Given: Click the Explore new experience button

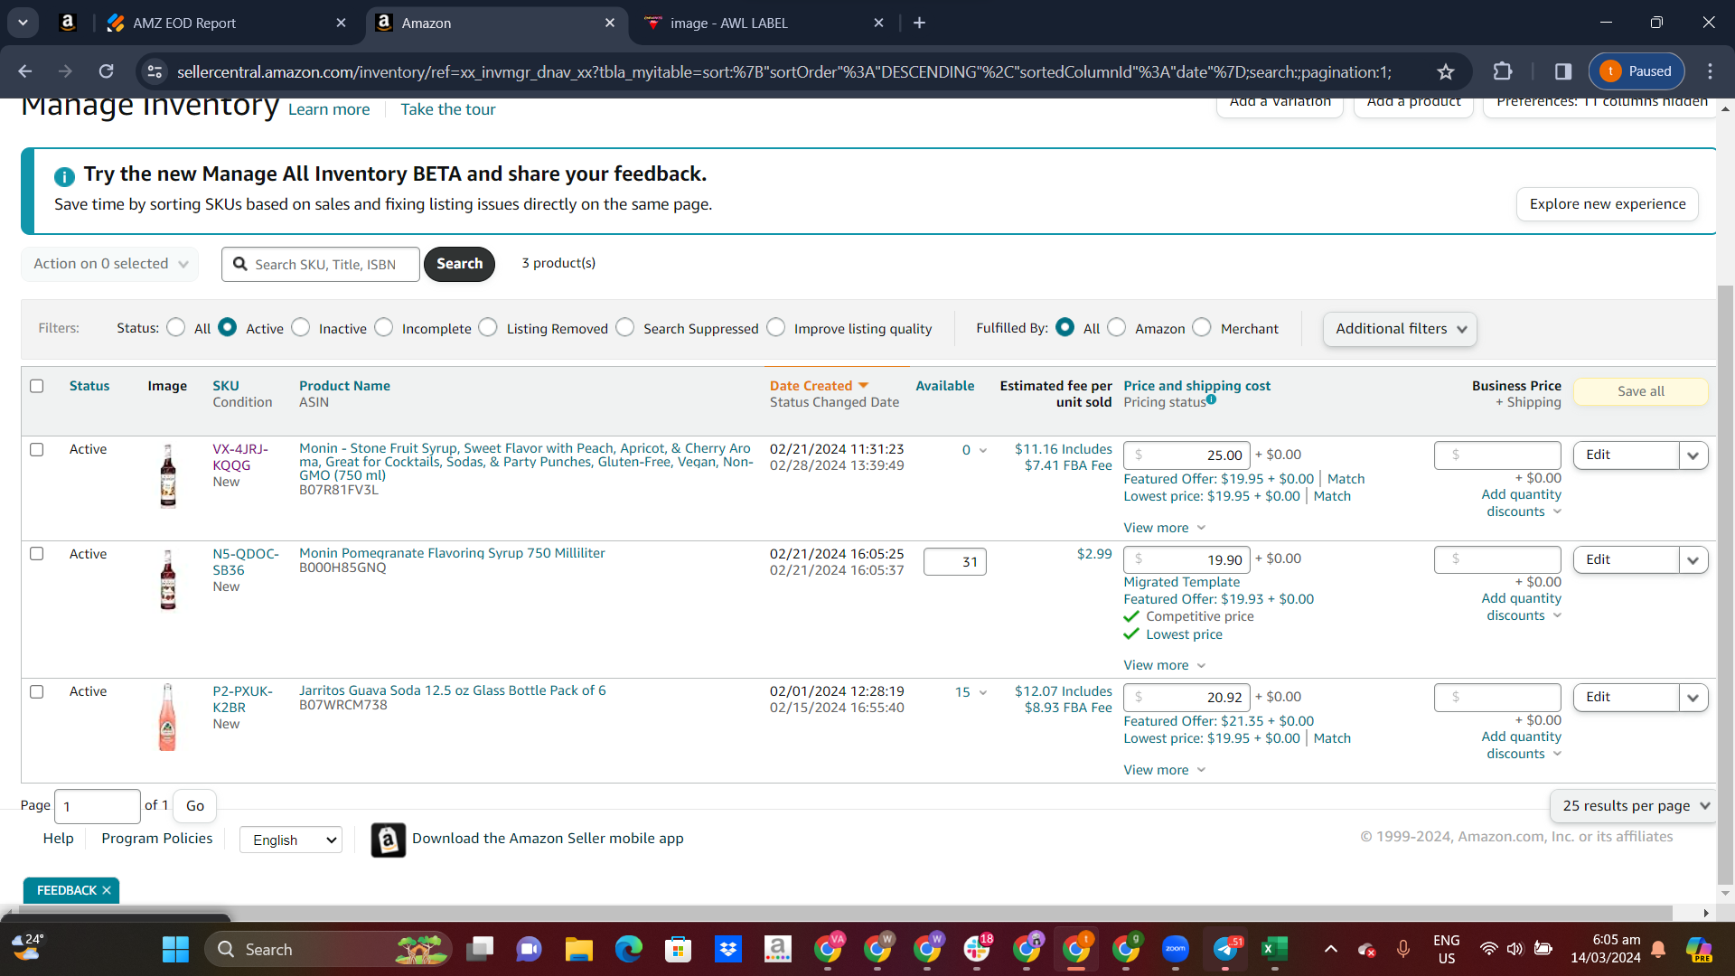Looking at the screenshot, I should click(1608, 204).
